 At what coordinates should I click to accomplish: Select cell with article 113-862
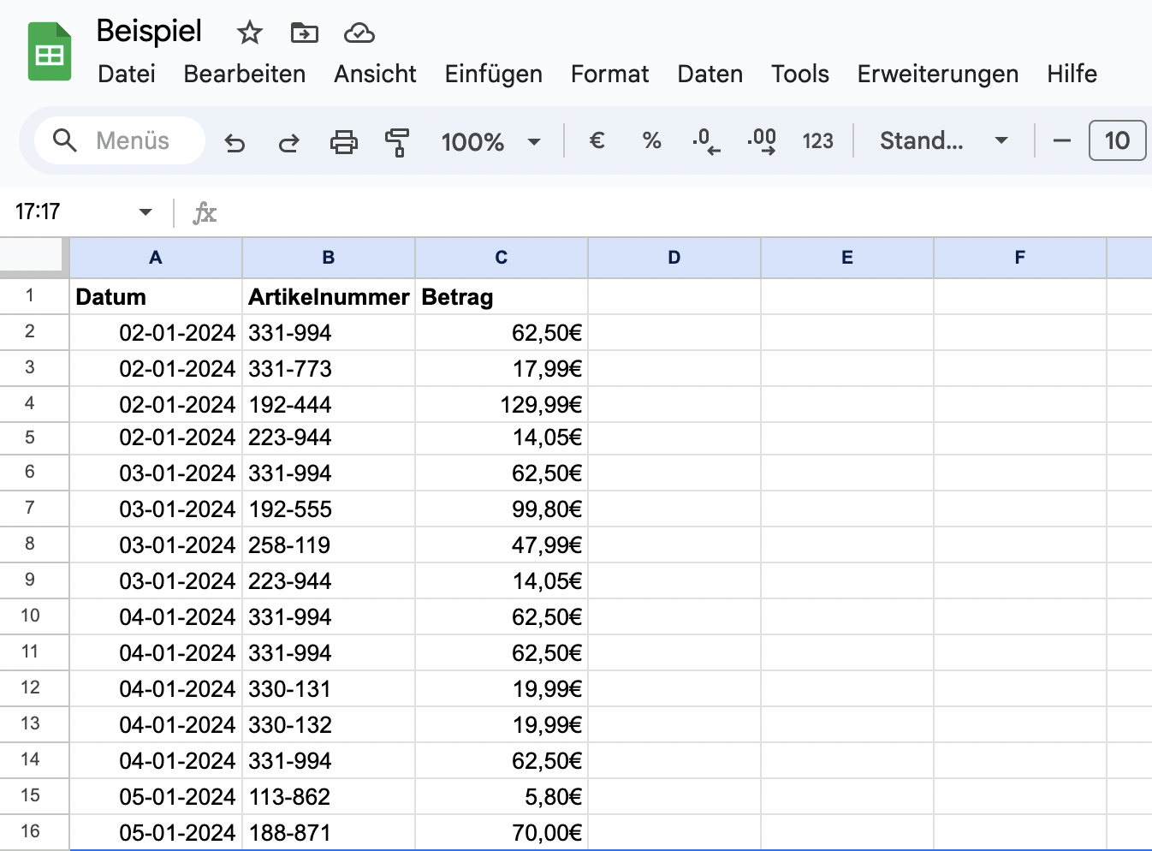[x=329, y=796]
